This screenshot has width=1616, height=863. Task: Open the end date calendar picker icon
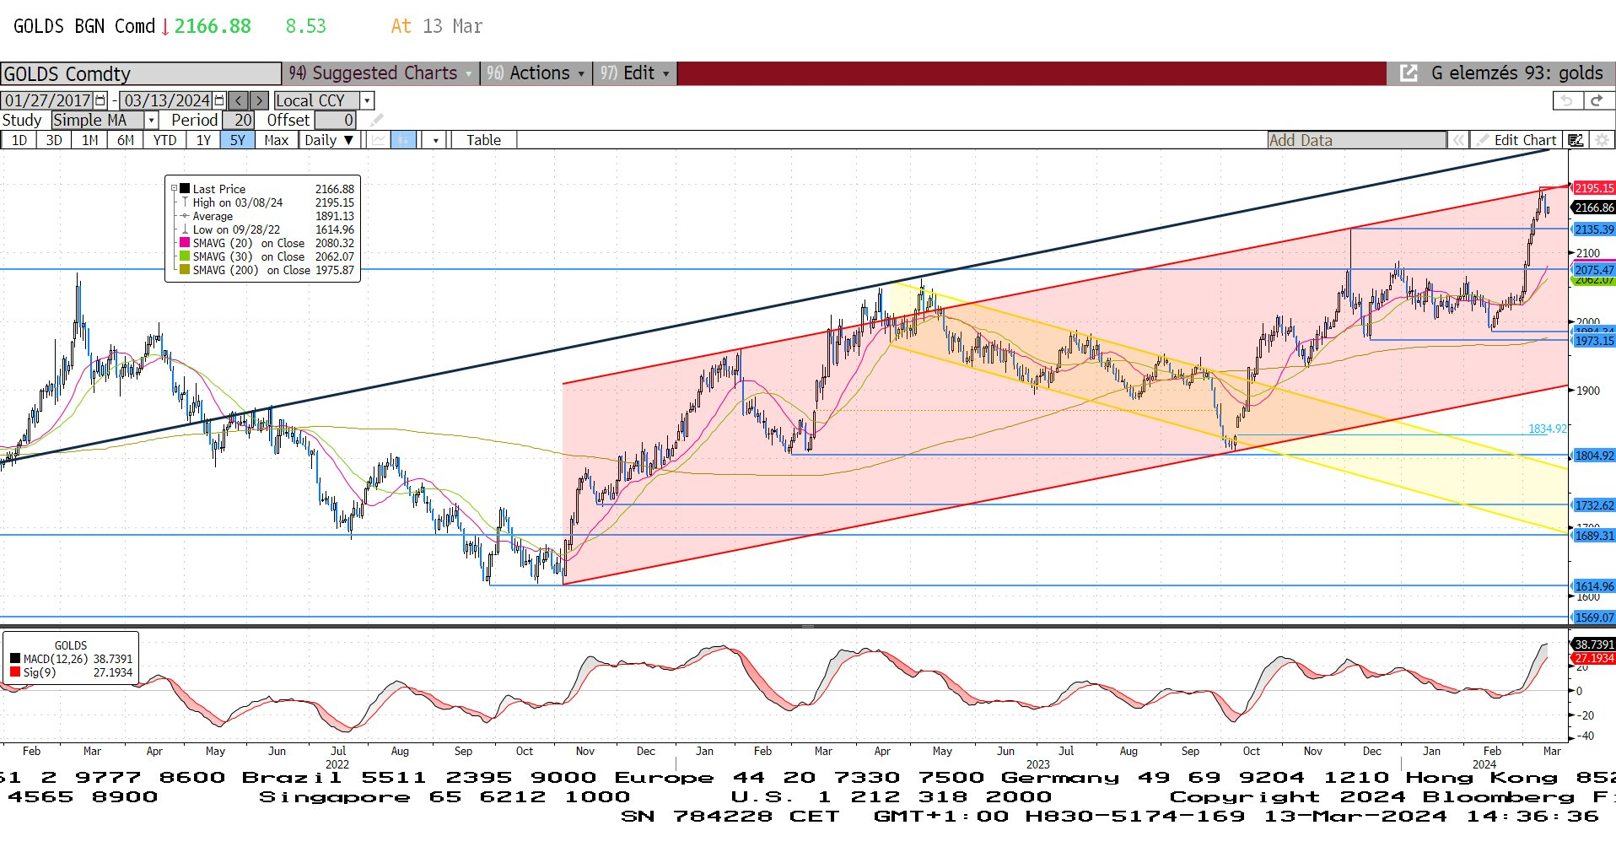(219, 100)
